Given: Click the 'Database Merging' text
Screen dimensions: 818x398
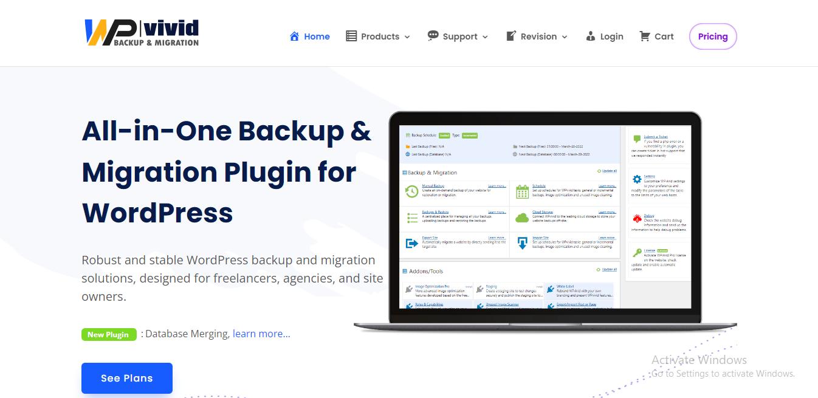Looking at the screenshot, I should coord(188,334).
